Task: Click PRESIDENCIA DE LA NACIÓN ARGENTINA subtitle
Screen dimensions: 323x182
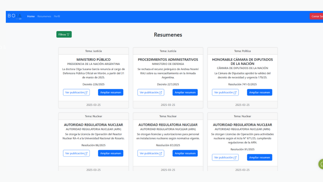Action: 94,64
